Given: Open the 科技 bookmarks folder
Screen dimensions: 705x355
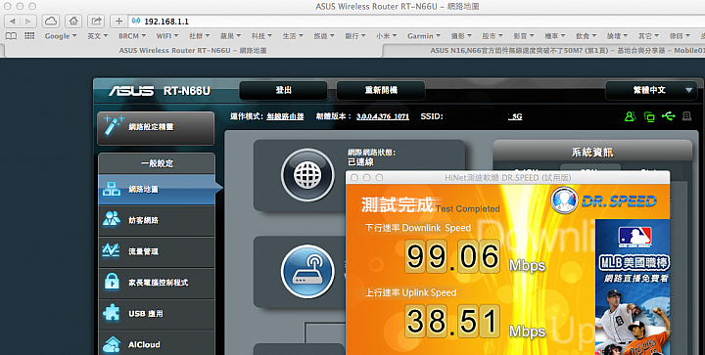Looking at the screenshot, I should tap(261, 36).
